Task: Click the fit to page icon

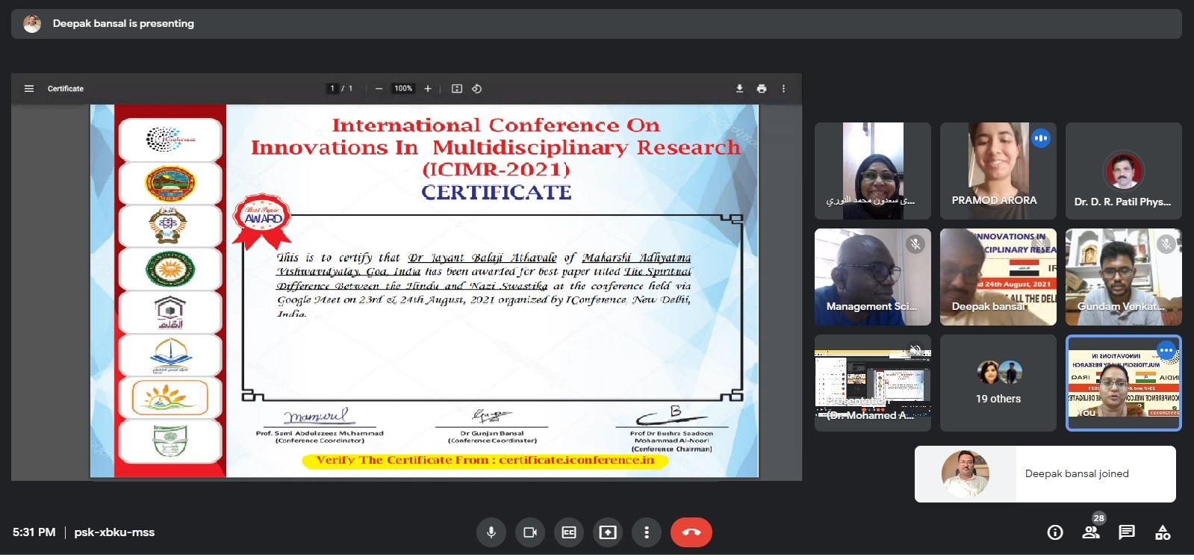Action: 457,89
